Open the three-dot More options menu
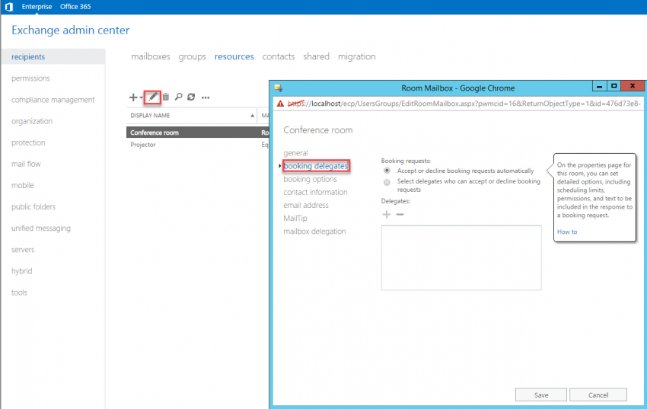647x409 pixels. [206, 97]
